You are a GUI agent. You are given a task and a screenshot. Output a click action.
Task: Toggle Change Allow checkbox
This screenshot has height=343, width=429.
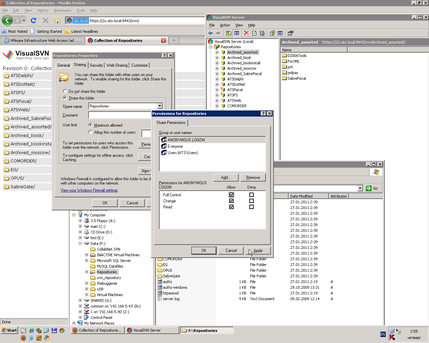tap(231, 201)
